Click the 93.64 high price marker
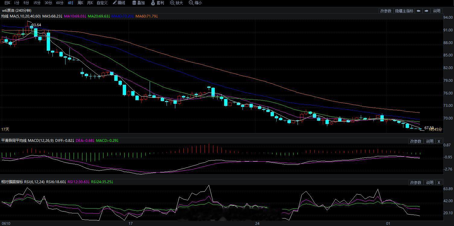The height and width of the screenshot is (226, 454). pyautogui.click(x=36, y=25)
